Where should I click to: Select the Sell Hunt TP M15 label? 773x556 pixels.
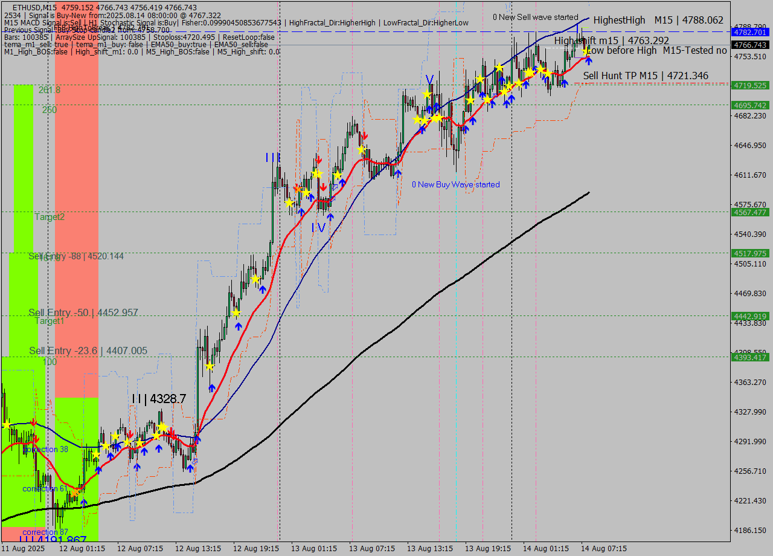(x=645, y=76)
